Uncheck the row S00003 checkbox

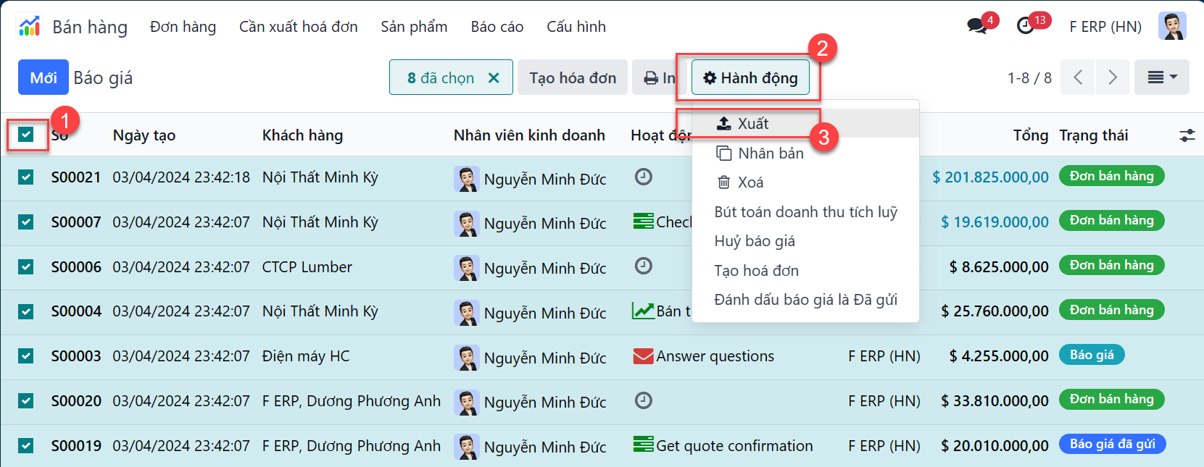[26, 356]
